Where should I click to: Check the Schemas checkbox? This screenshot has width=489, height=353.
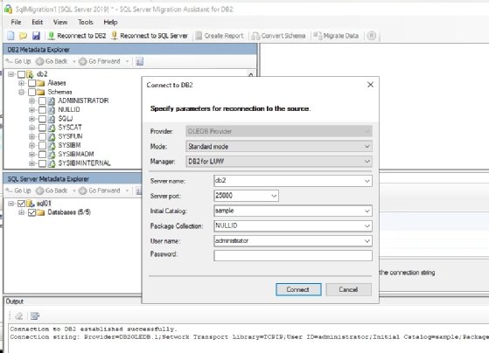[31, 92]
